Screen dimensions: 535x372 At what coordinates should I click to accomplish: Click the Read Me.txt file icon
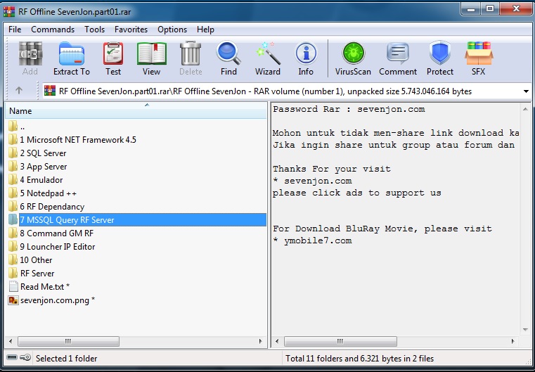coord(13,286)
